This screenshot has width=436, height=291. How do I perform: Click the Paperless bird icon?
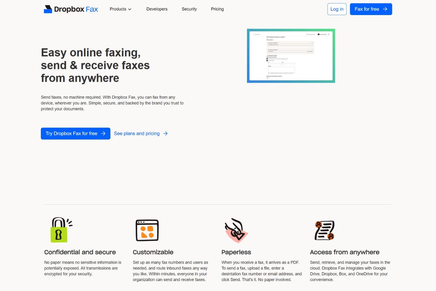coord(236,230)
